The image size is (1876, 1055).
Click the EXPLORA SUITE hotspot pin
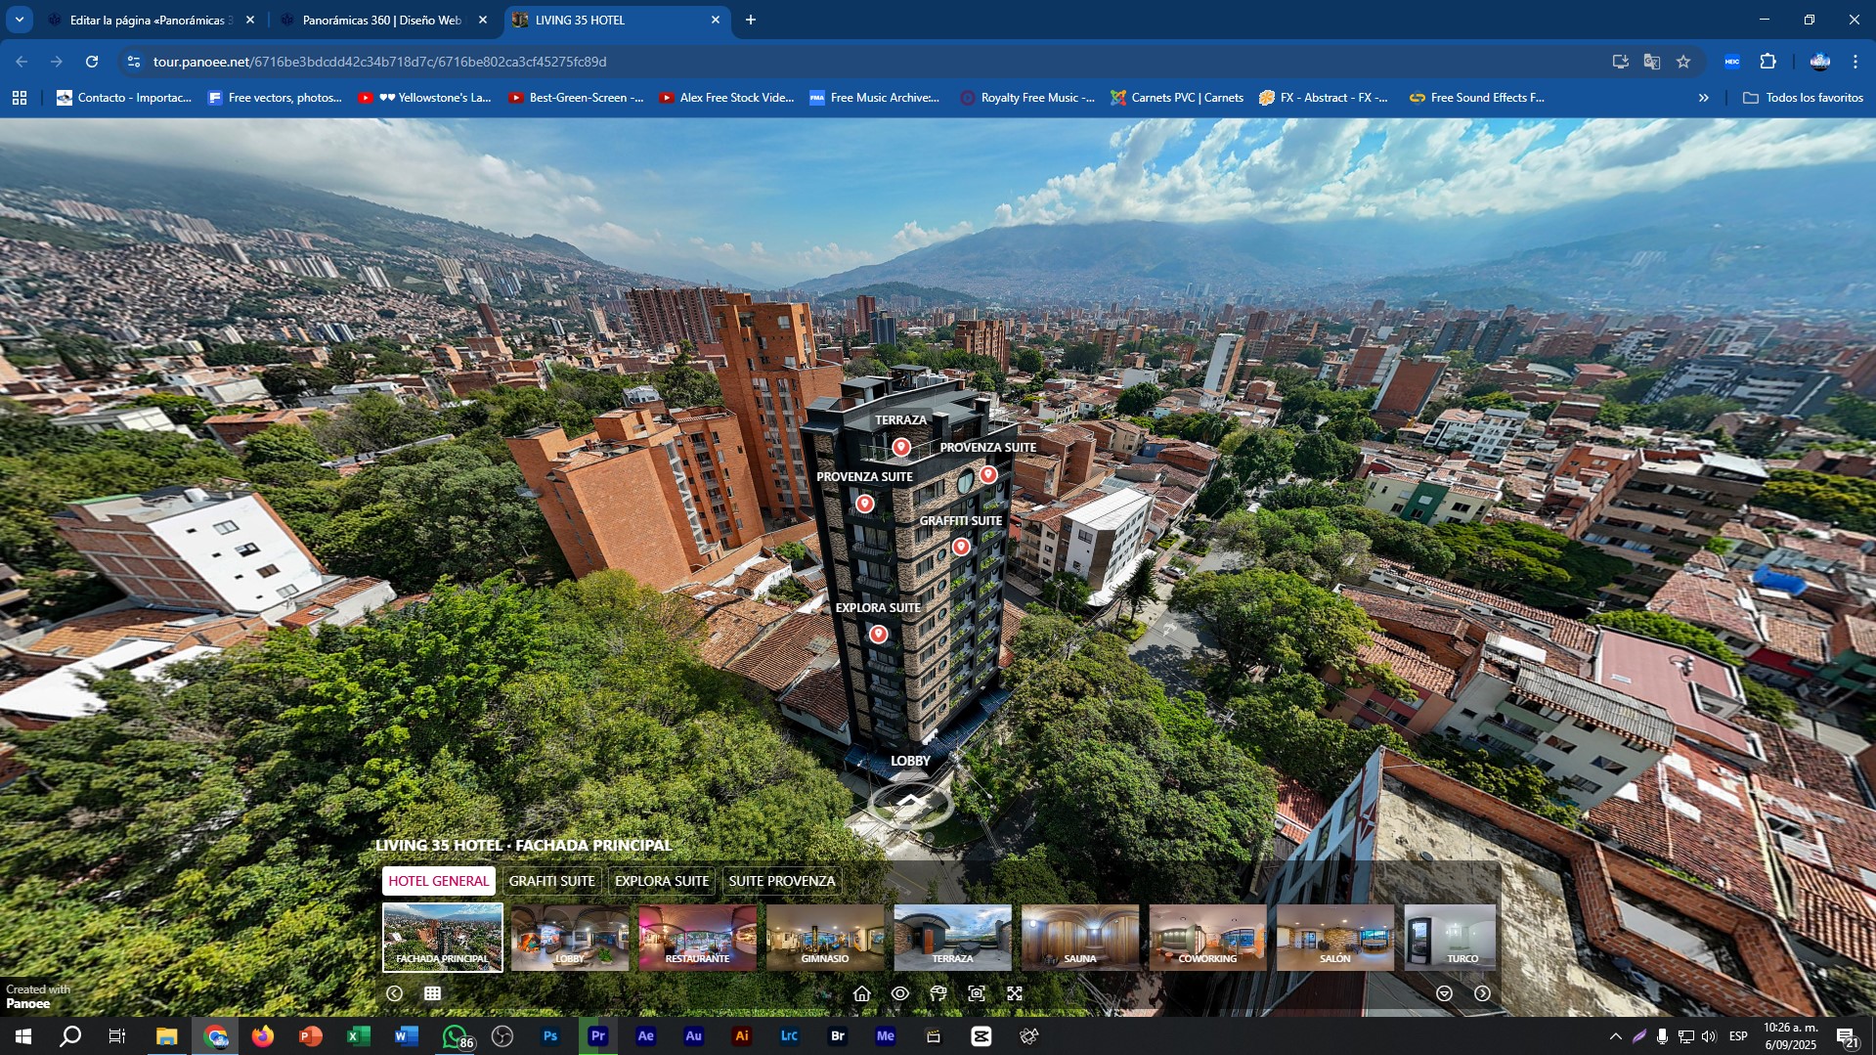coord(878,634)
